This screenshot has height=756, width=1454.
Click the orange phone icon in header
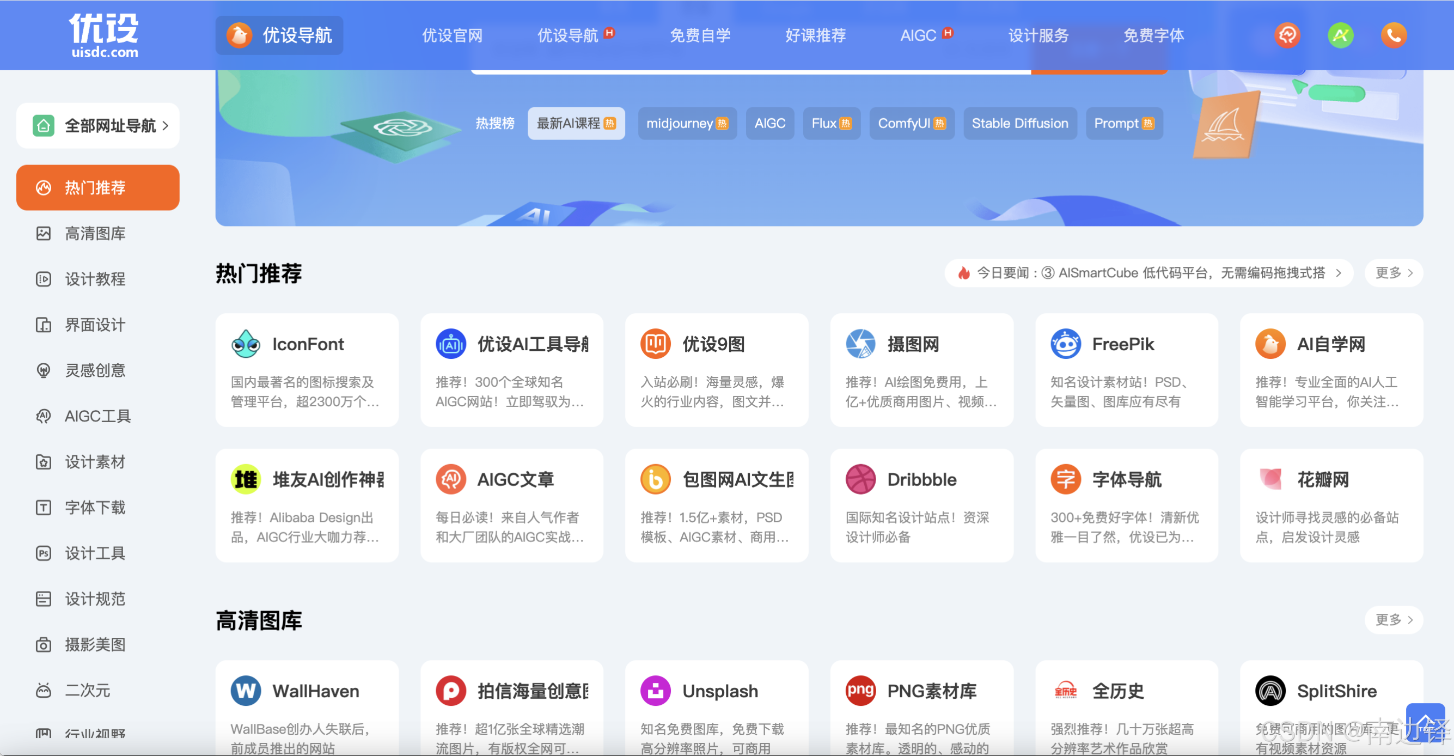(1393, 35)
